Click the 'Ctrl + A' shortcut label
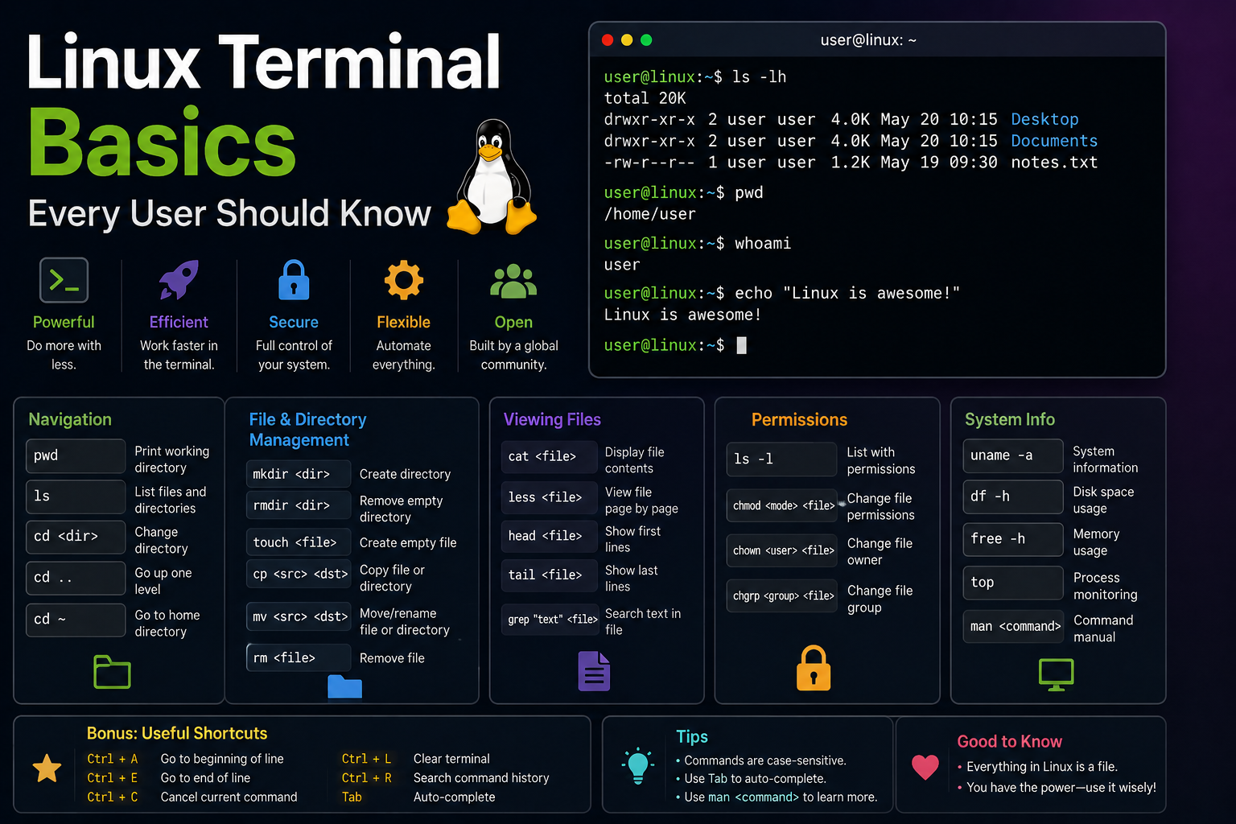 point(112,759)
